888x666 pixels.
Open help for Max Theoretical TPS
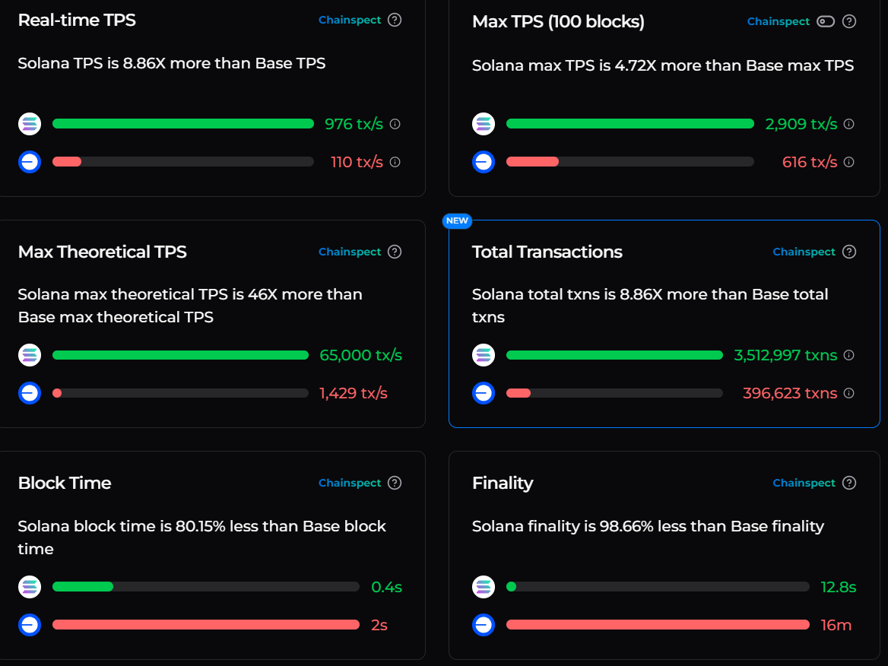pos(395,252)
